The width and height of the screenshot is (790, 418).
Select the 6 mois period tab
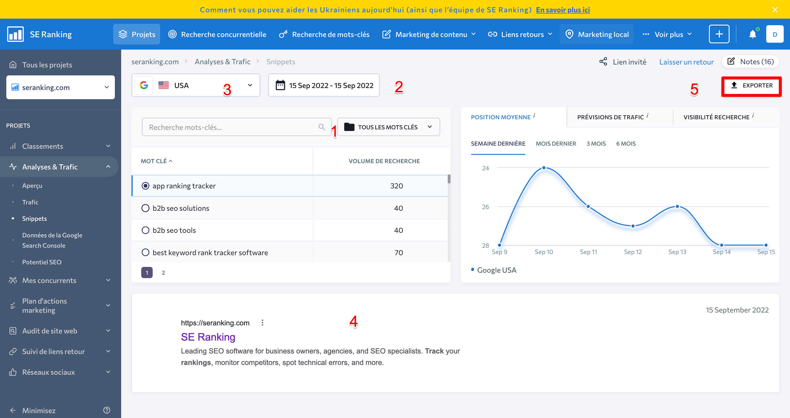[626, 144]
